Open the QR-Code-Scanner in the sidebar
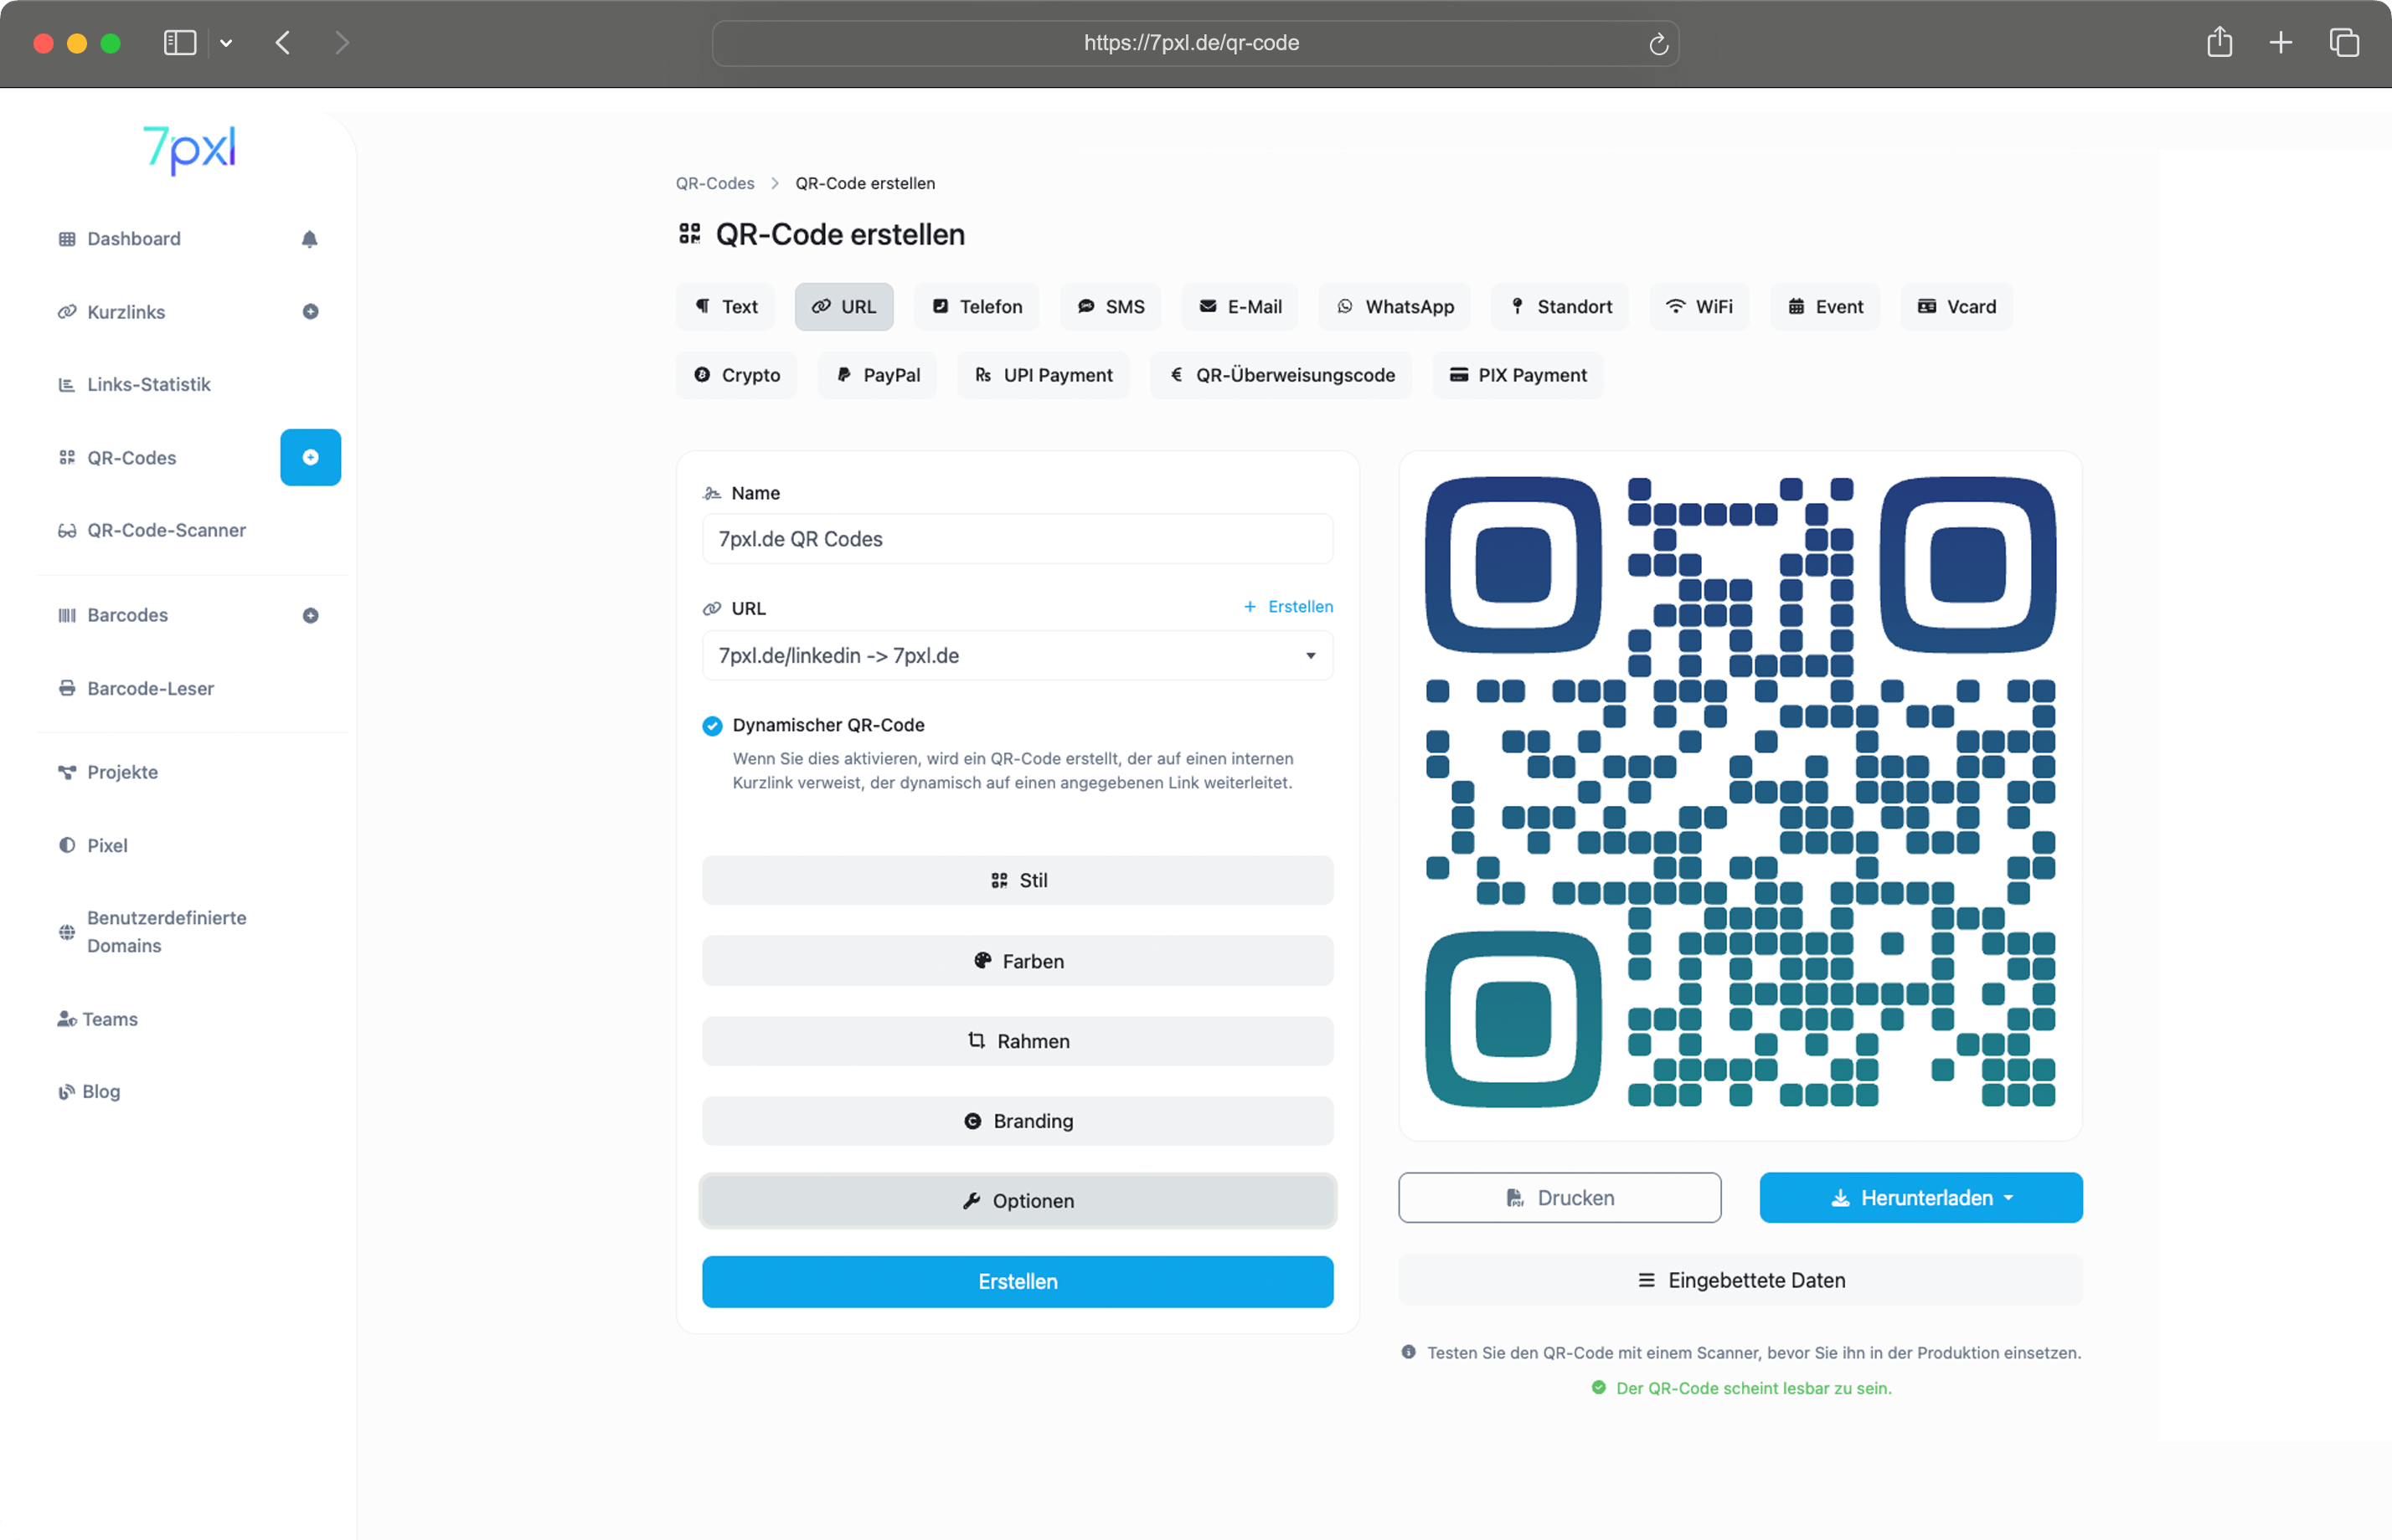The width and height of the screenshot is (2392, 1540). pyautogui.click(x=166, y=530)
